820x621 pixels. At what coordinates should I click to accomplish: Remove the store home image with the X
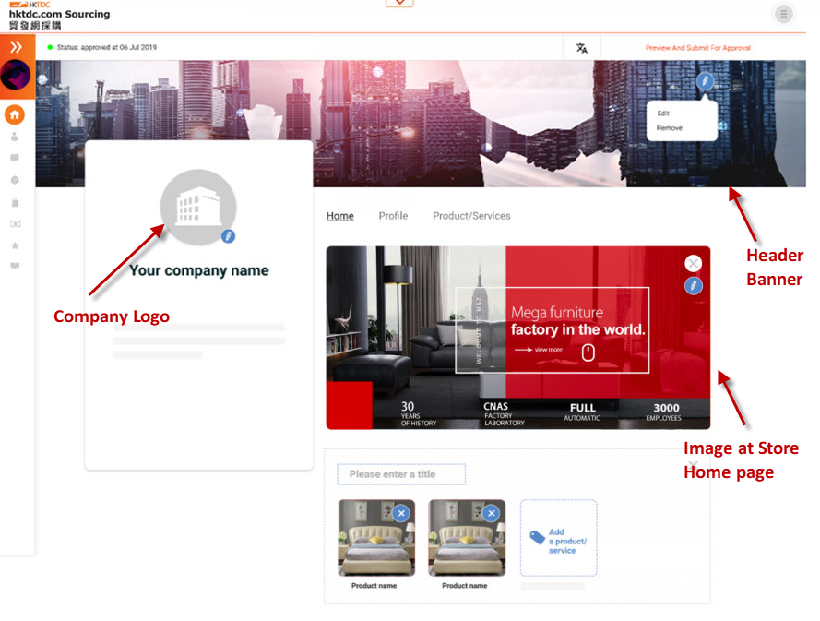694,263
